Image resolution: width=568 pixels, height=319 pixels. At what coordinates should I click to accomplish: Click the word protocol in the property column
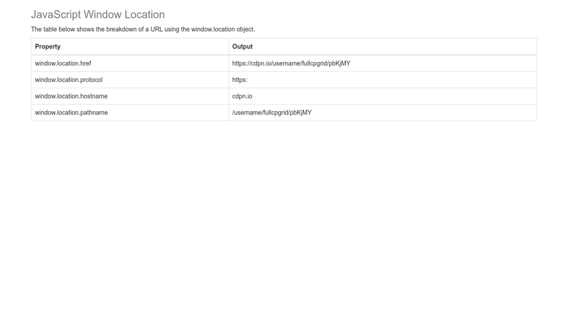tap(91, 80)
